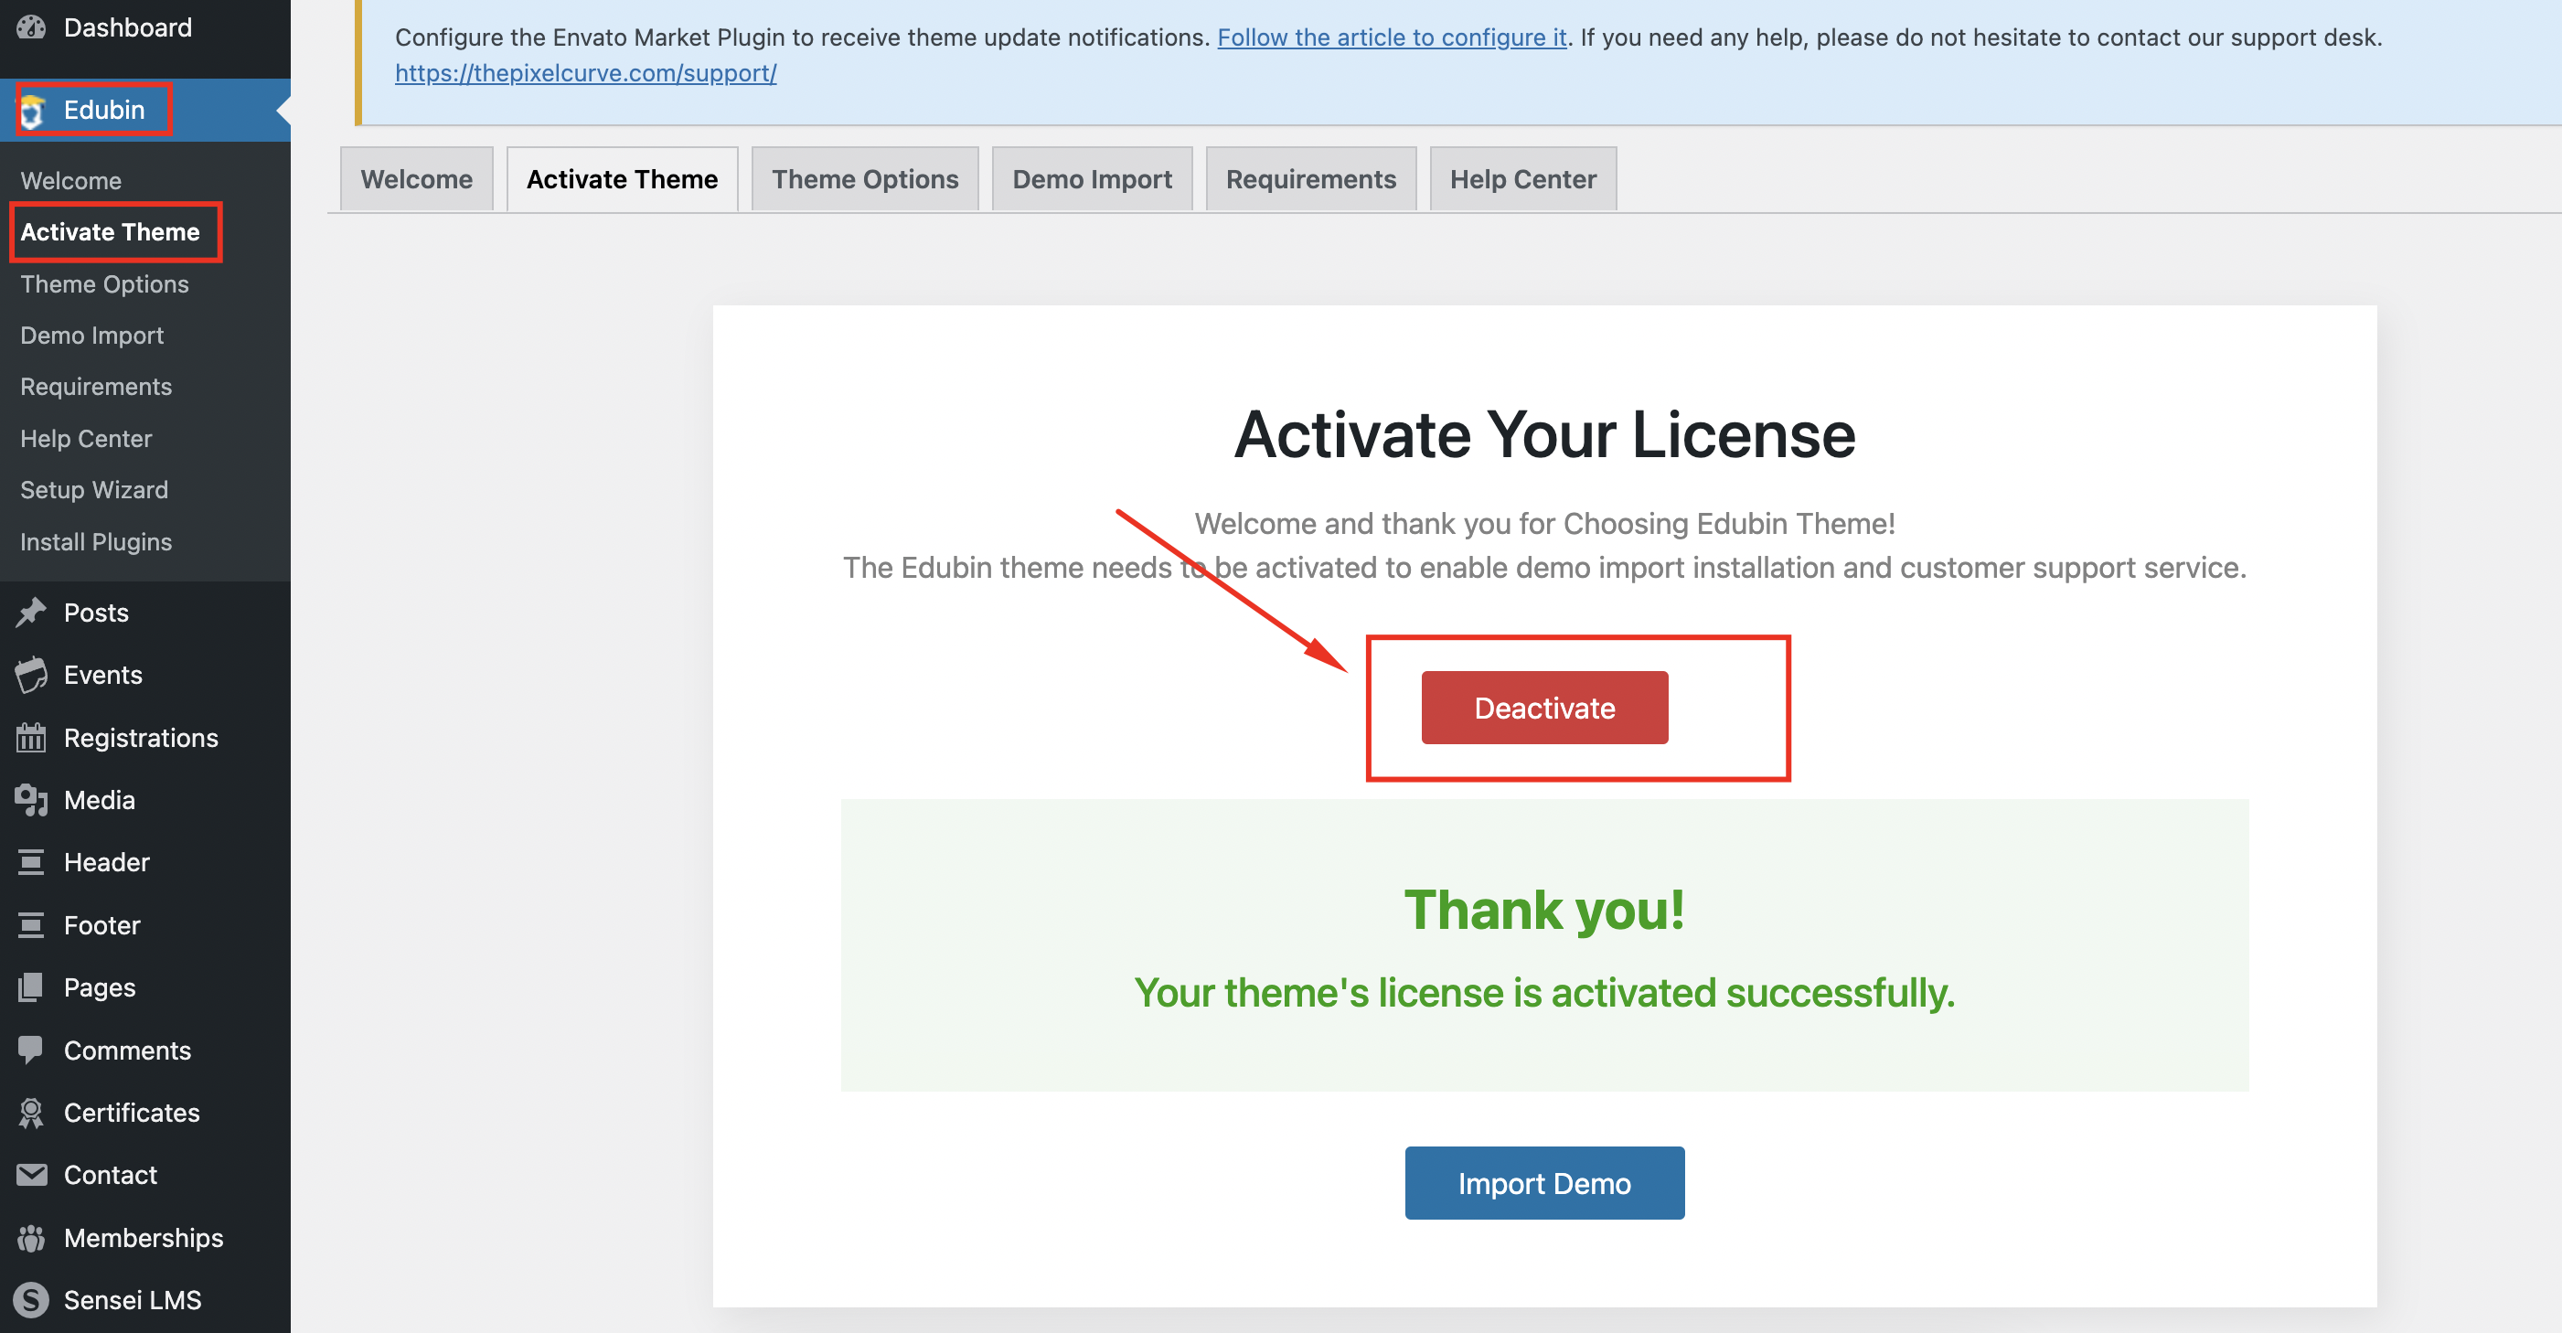The image size is (2562, 1333).
Task: Click the Footer layout icon
Action: click(x=31, y=925)
